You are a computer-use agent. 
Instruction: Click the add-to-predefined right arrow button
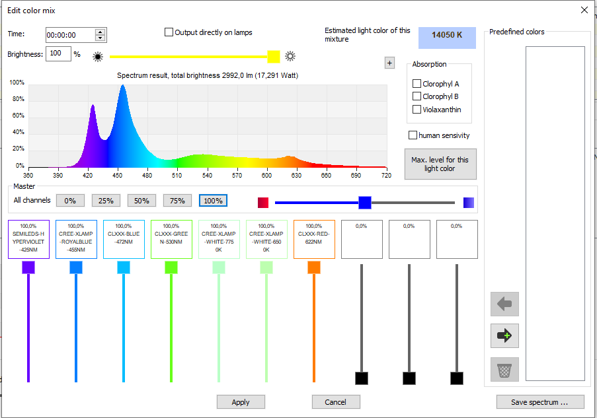(504, 335)
